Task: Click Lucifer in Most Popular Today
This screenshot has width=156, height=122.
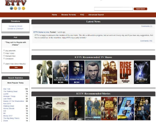Action: pyautogui.click(x=6, y=94)
